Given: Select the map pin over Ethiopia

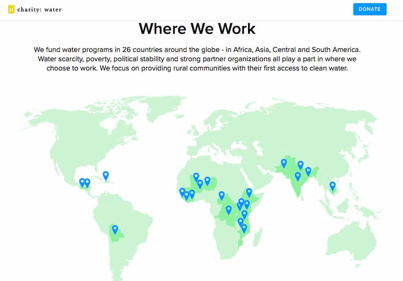Looking at the screenshot, I should pyautogui.click(x=249, y=193).
